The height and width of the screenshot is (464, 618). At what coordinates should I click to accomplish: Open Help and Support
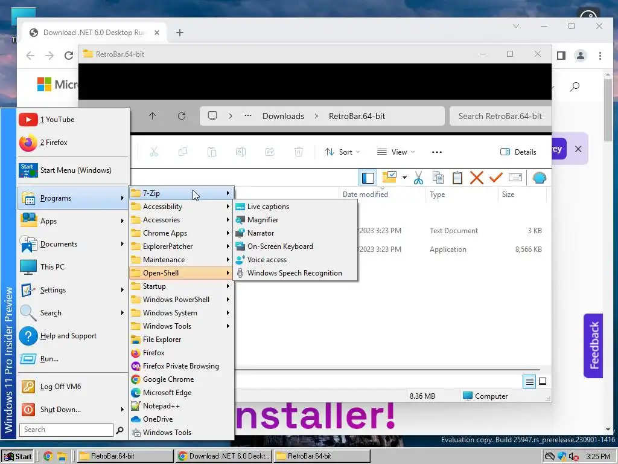pos(73,336)
